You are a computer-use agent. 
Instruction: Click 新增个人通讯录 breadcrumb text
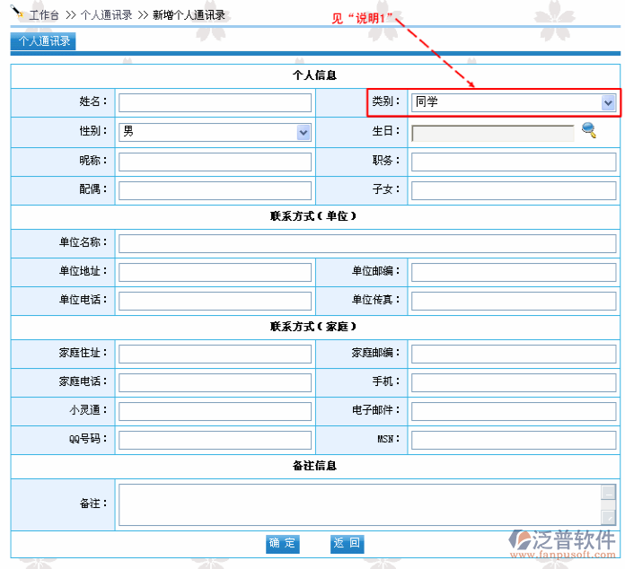click(189, 15)
